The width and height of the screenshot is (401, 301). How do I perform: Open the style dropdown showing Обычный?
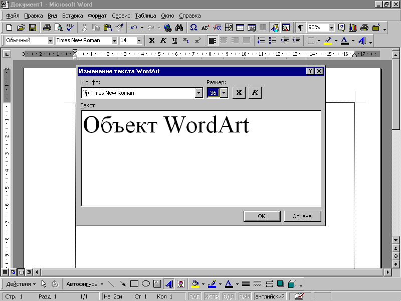coord(51,41)
